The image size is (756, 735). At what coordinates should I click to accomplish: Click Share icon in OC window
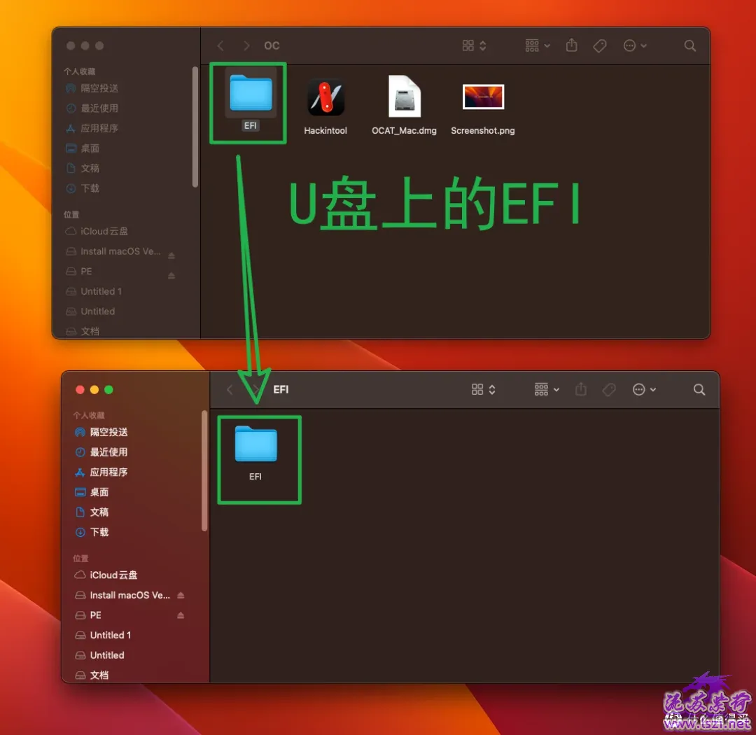[x=572, y=45]
